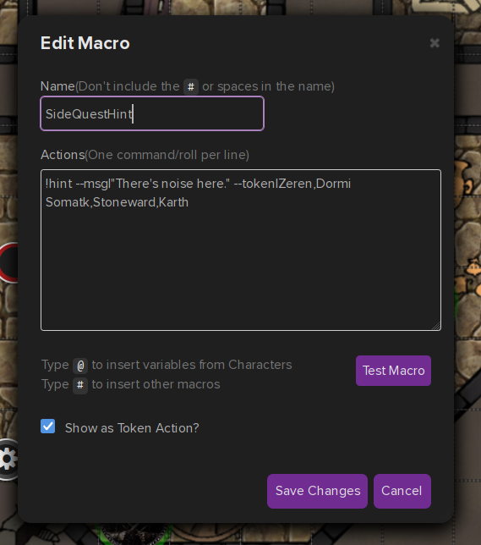Click the # badge for inserting other macros

point(80,385)
